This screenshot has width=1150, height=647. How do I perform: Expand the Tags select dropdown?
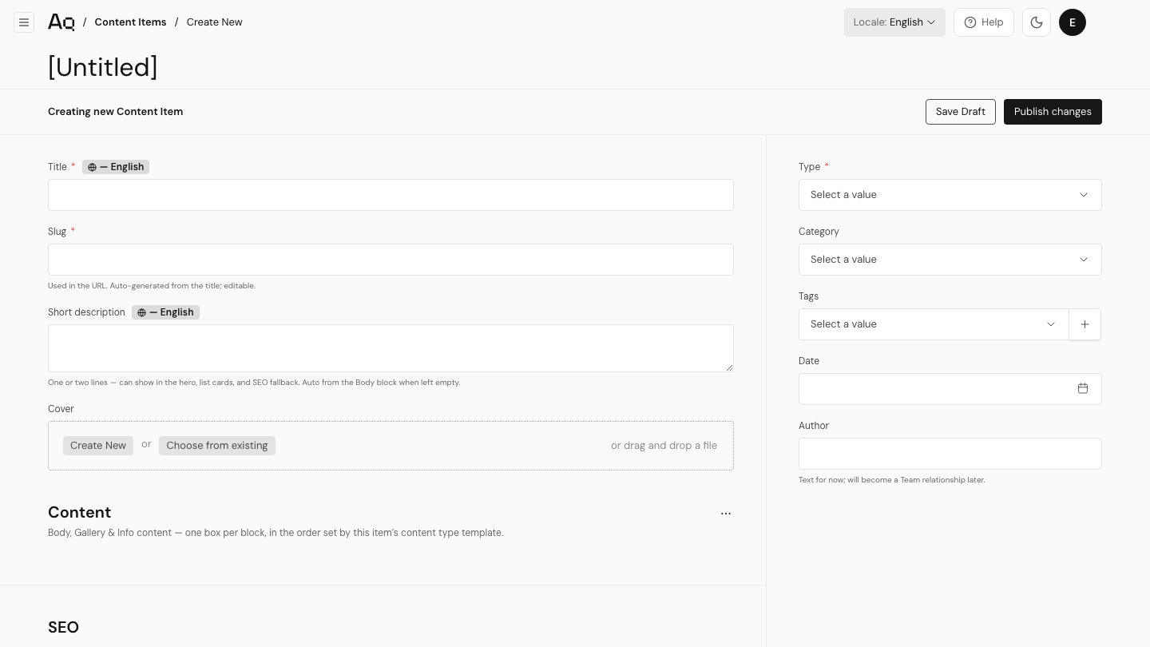[934, 324]
